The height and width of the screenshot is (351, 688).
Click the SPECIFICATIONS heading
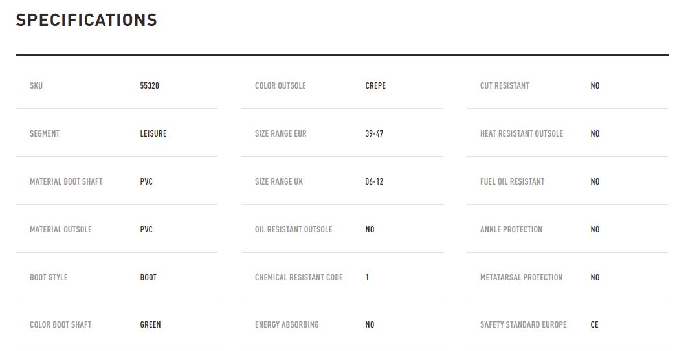[87, 20]
